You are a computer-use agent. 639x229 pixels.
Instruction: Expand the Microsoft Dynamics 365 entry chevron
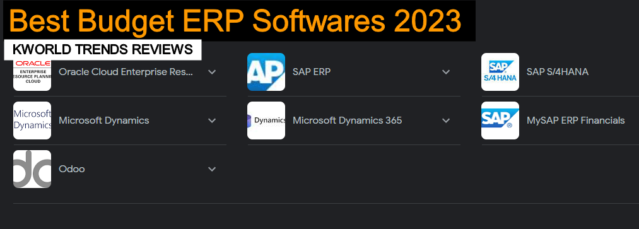(446, 120)
